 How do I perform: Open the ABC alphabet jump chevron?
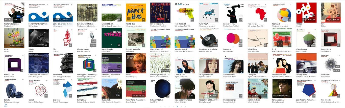[6, 104]
